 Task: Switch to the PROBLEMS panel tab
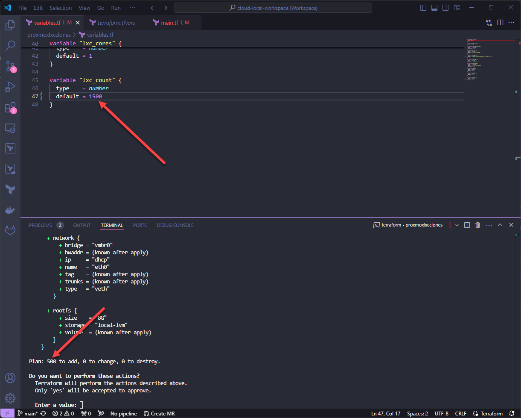point(41,225)
